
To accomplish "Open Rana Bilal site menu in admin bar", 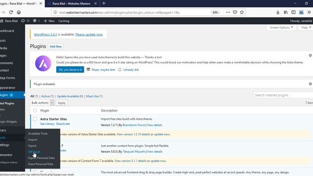I will 9,21.
